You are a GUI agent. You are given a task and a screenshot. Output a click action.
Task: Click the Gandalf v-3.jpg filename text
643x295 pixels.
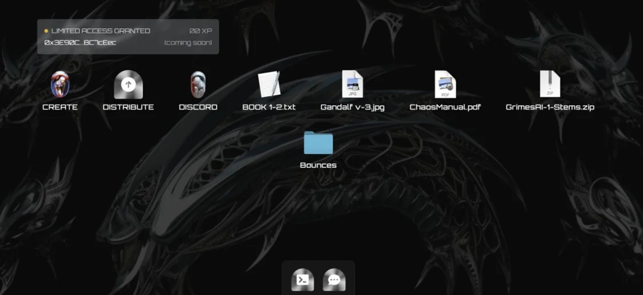pyautogui.click(x=353, y=107)
